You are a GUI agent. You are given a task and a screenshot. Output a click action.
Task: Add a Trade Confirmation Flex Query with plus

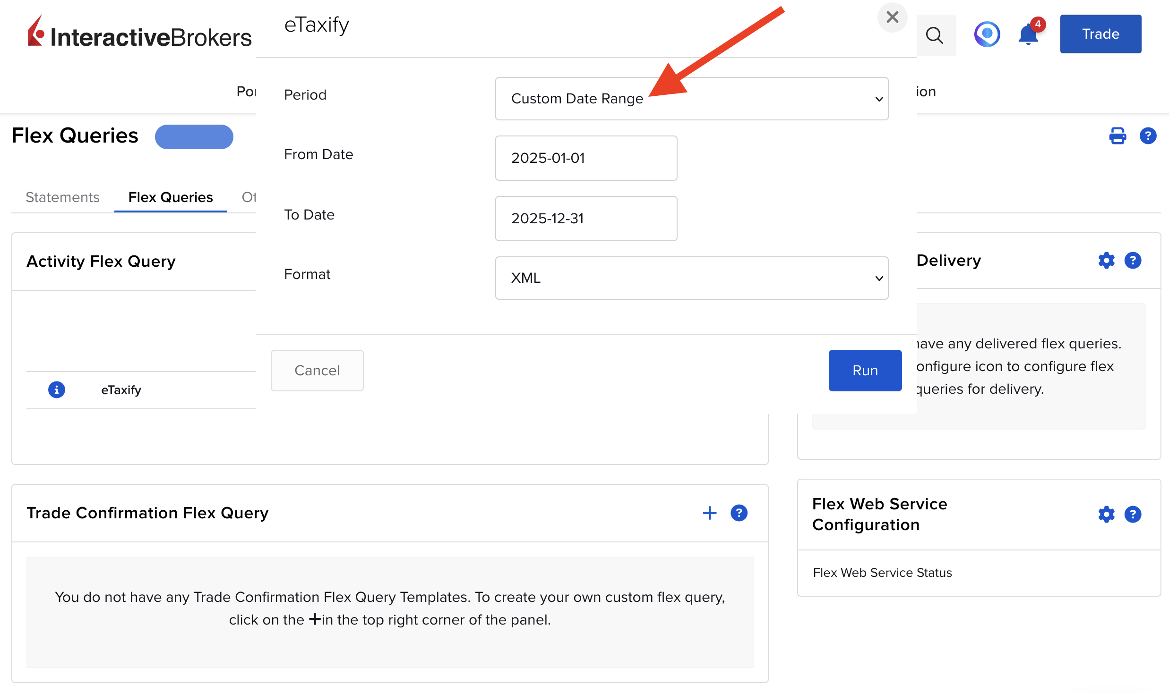[710, 513]
